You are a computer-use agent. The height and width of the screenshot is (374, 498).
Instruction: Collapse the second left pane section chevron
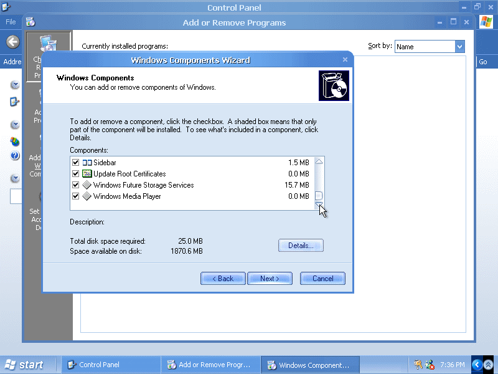click(x=15, y=124)
